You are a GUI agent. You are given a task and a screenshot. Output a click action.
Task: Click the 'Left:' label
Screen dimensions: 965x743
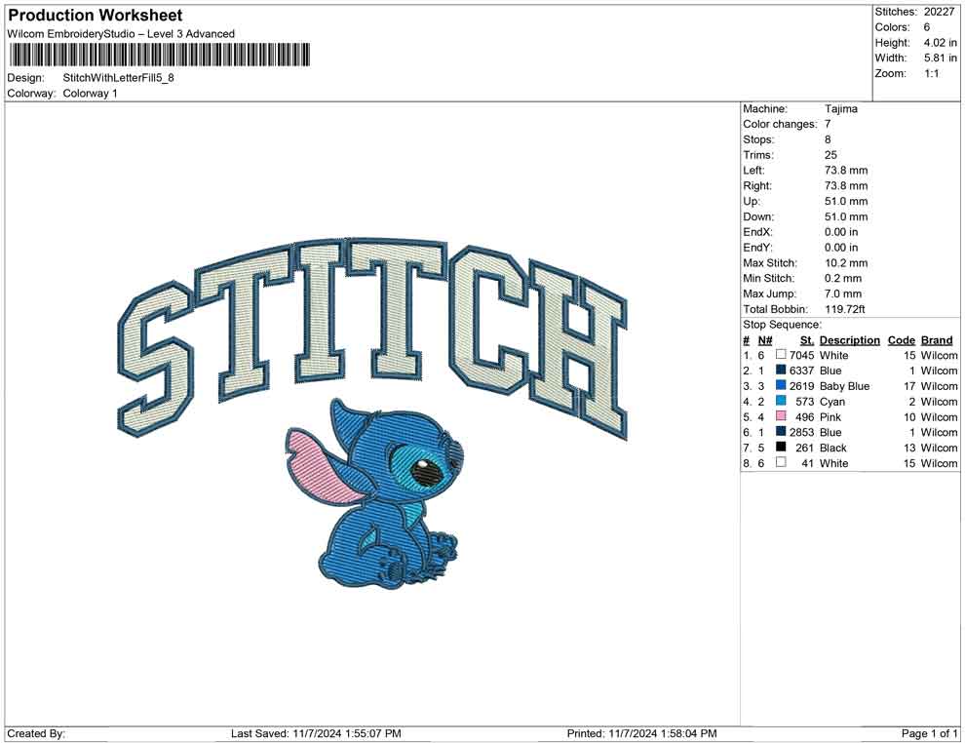click(x=753, y=170)
